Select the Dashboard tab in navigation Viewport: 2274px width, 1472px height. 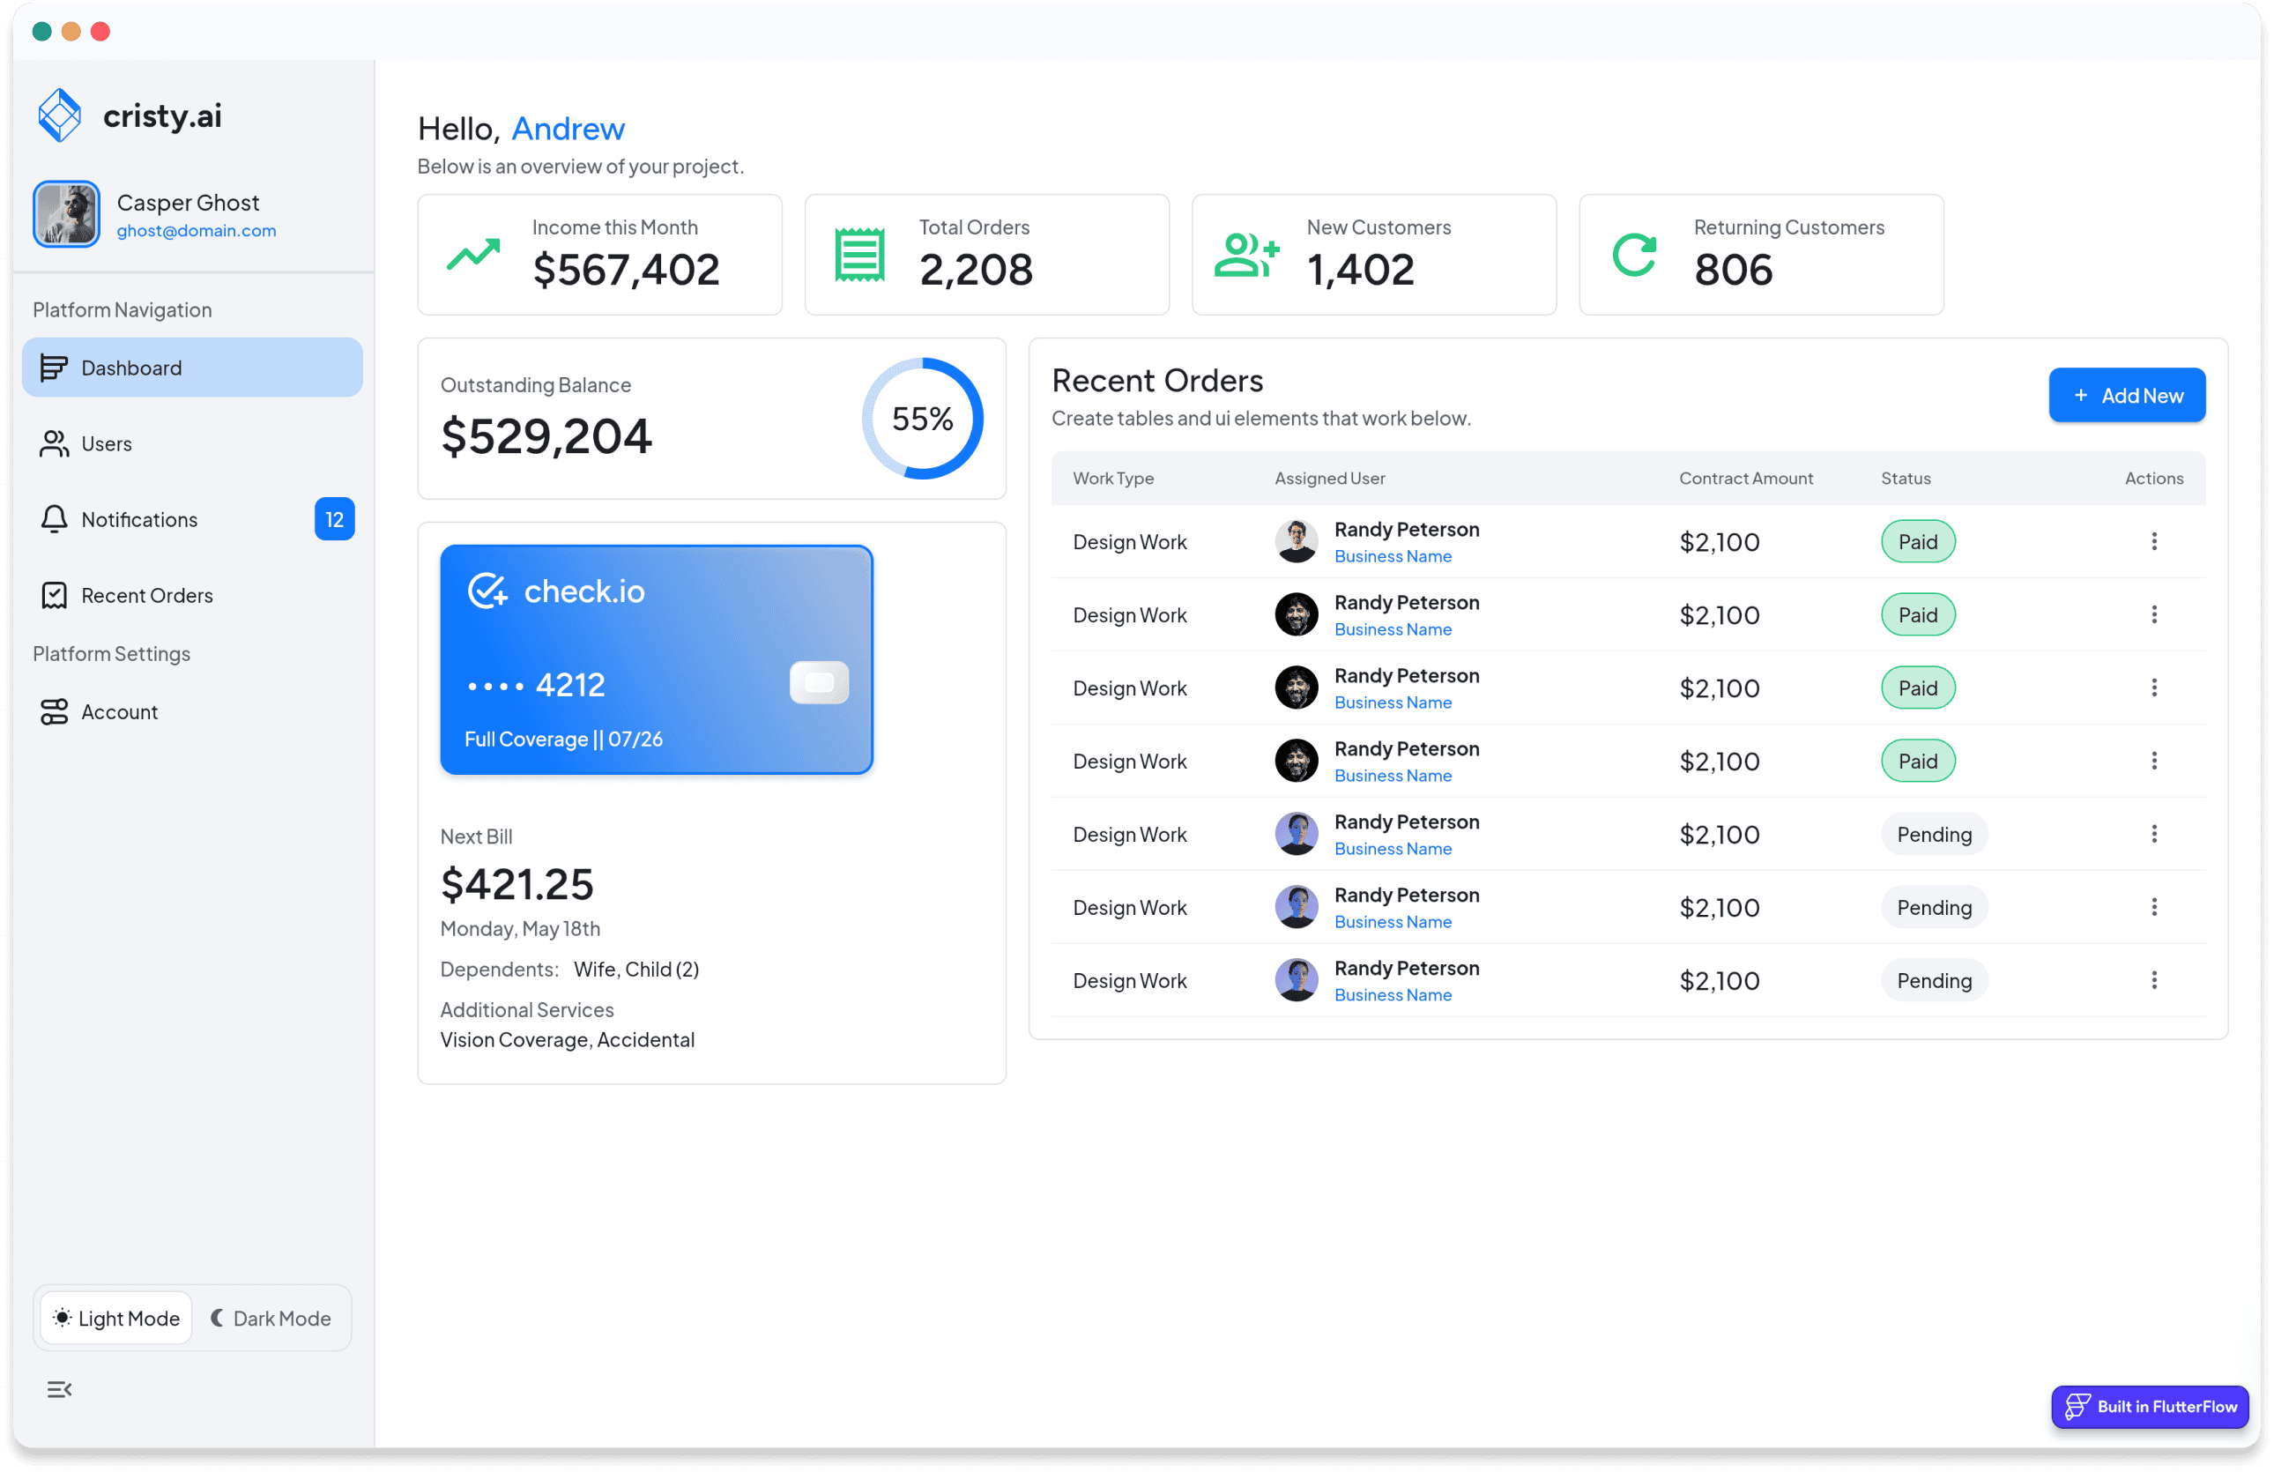131,368
